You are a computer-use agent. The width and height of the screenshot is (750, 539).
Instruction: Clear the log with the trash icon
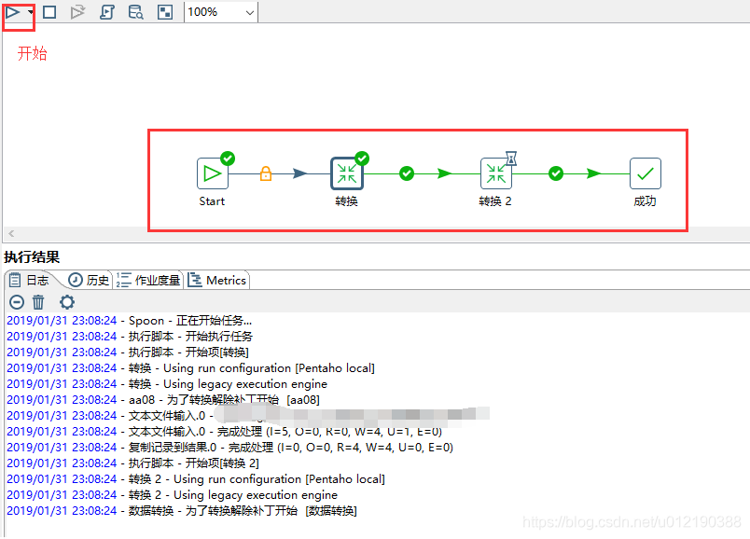point(38,302)
